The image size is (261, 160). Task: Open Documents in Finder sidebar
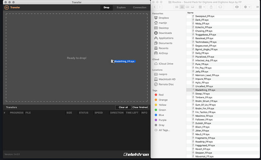coord(163,43)
